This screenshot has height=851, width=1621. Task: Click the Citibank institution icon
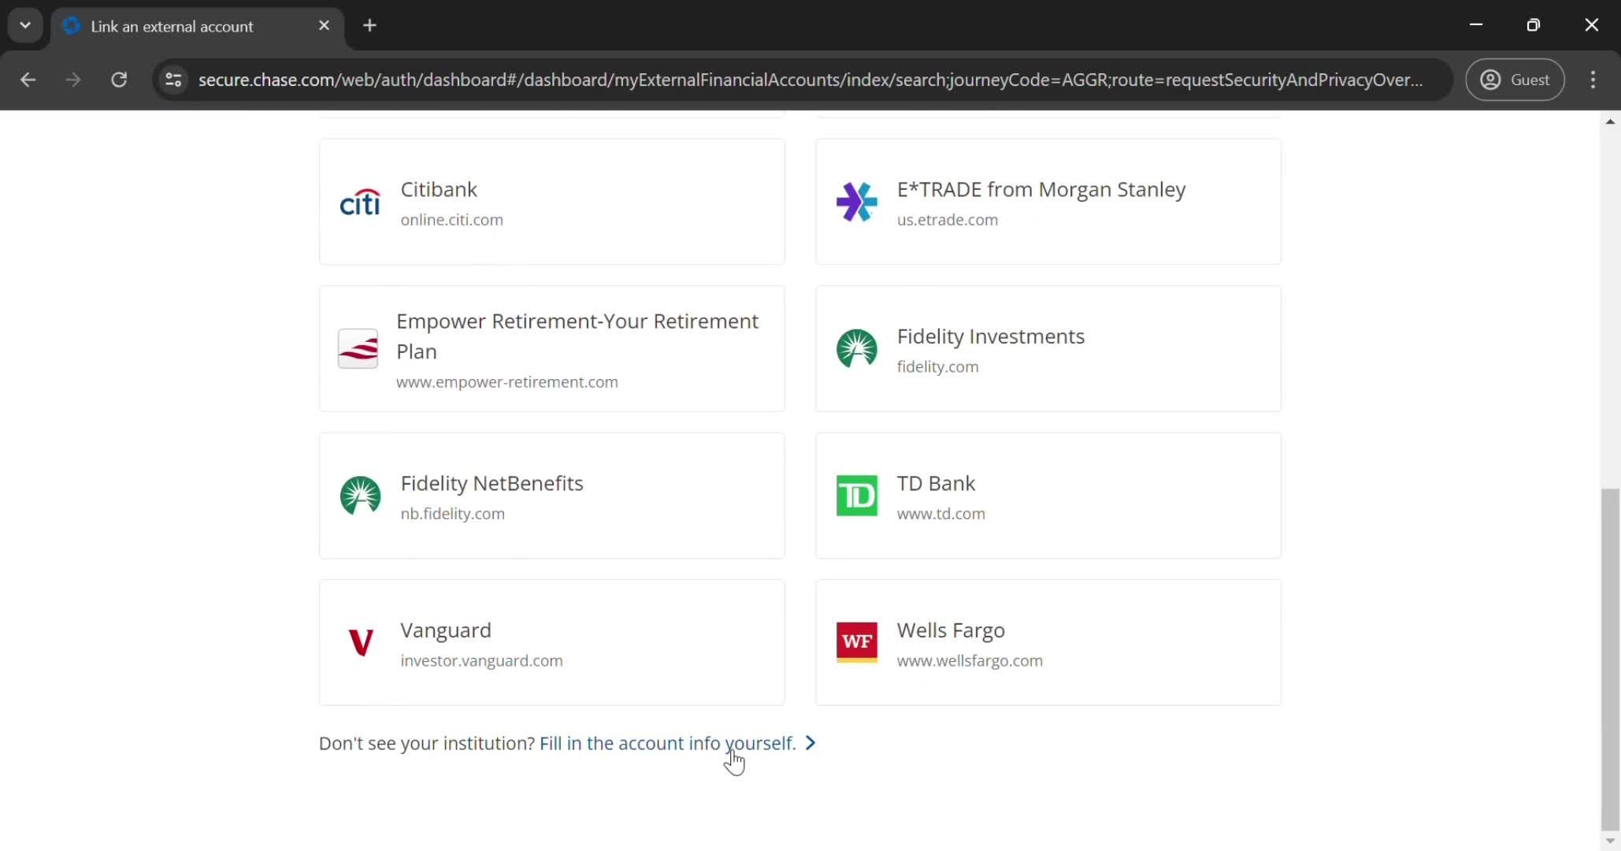click(360, 202)
